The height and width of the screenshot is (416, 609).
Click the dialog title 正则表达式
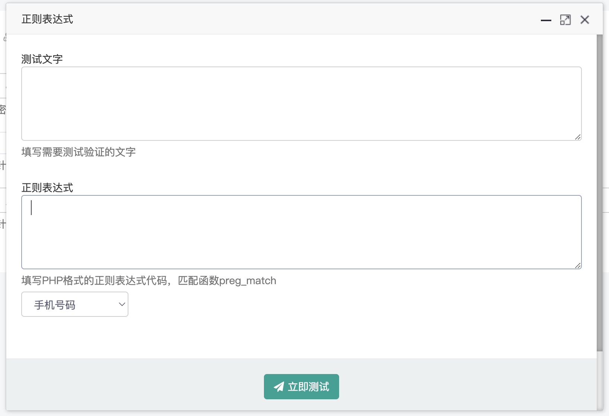[x=47, y=19]
